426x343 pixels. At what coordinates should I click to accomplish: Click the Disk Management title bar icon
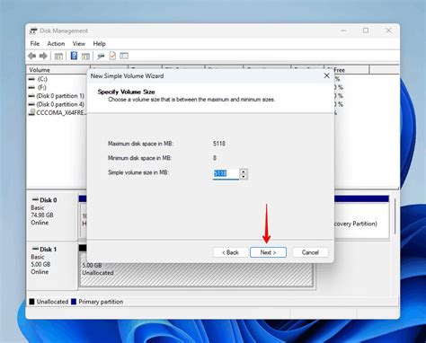[33, 31]
